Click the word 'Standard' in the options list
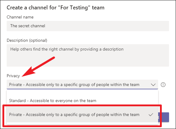Image resolution: width=176 pixels, height=129 pixels. pos(17,101)
